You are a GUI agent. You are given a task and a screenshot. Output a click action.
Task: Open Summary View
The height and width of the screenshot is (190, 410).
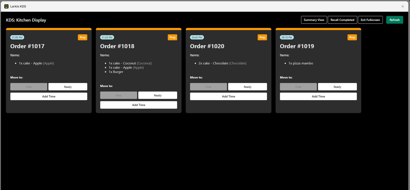click(x=314, y=20)
